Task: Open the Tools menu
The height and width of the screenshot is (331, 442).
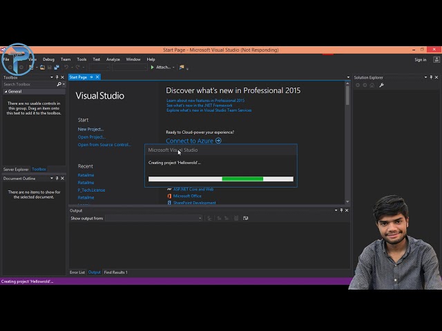Action: (81, 59)
